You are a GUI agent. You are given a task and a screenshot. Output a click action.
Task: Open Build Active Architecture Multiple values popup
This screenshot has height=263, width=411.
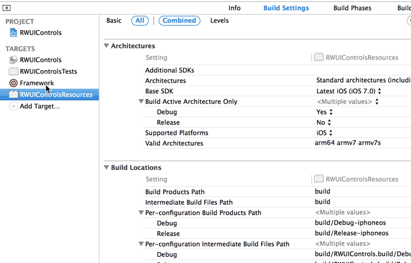pyautogui.click(x=377, y=101)
